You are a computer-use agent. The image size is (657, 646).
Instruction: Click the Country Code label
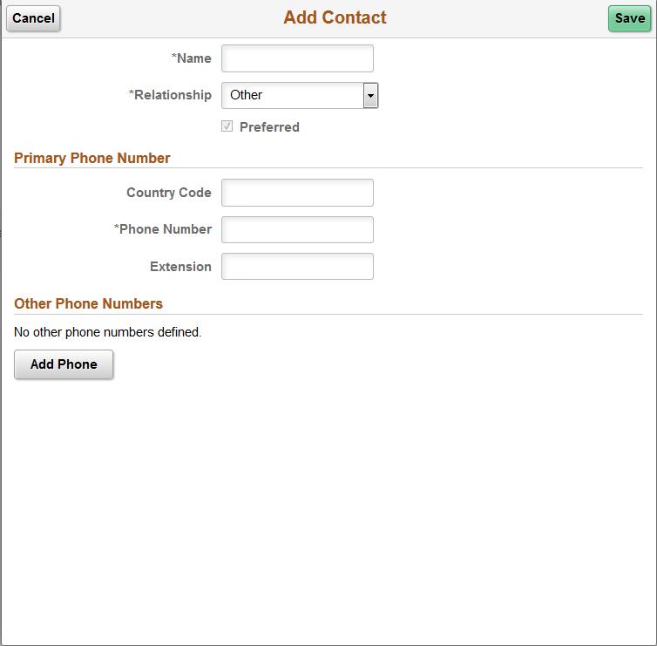tap(169, 193)
